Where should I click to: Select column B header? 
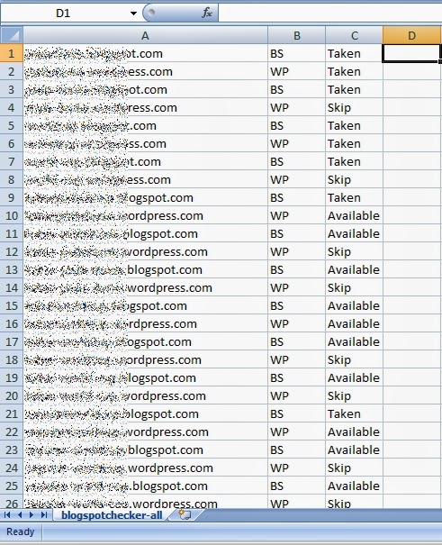296,35
